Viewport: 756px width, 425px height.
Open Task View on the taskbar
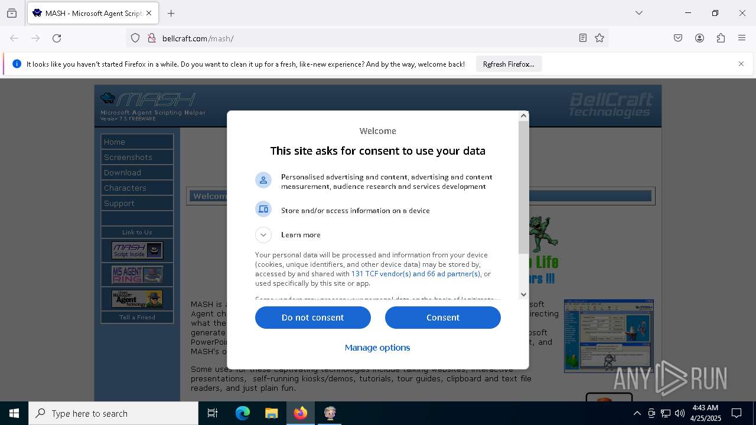(213, 413)
